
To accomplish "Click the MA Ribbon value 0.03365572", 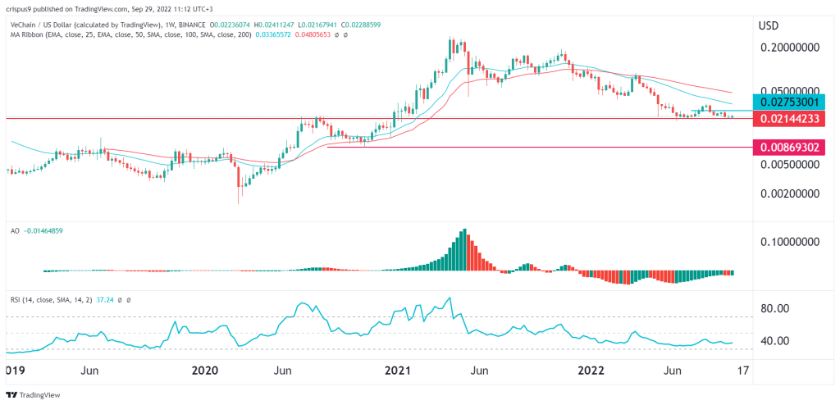I will [274, 34].
